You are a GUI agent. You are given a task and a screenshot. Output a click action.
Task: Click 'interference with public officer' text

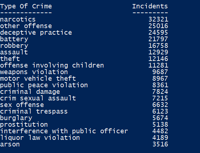pyautogui.click(x=64, y=131)
